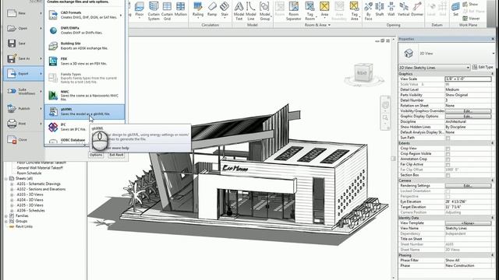Edit Rendering Settings

[468, 186]
